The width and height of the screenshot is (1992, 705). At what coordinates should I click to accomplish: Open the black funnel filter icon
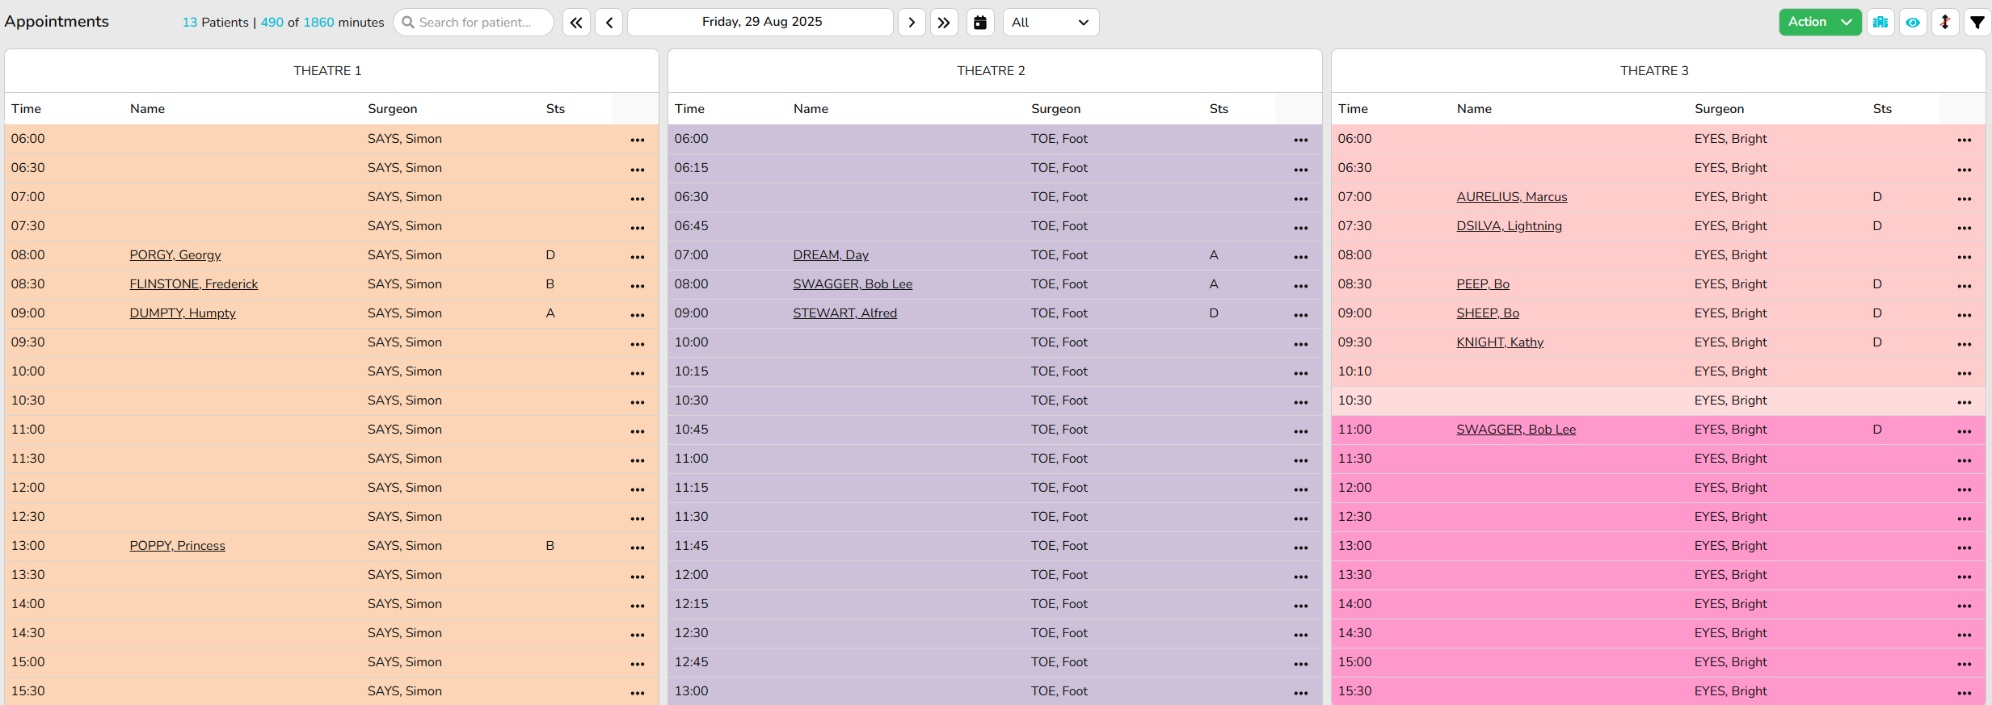(x=1977, y=23)
